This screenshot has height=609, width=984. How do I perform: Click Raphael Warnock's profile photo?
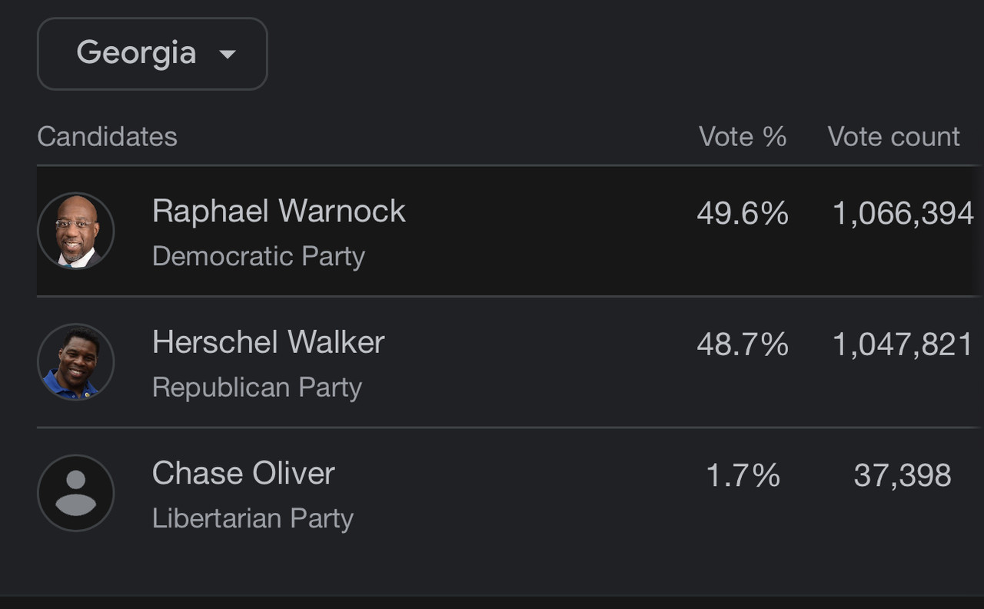tap(76, 231)
